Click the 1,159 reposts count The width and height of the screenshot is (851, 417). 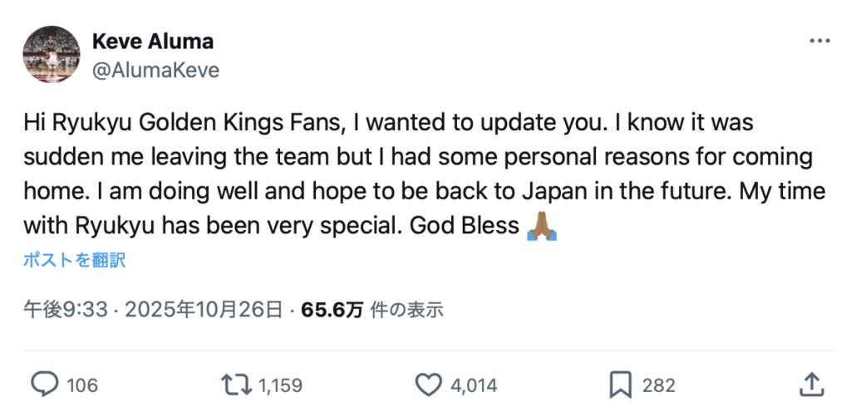click(x=280, y=385)
